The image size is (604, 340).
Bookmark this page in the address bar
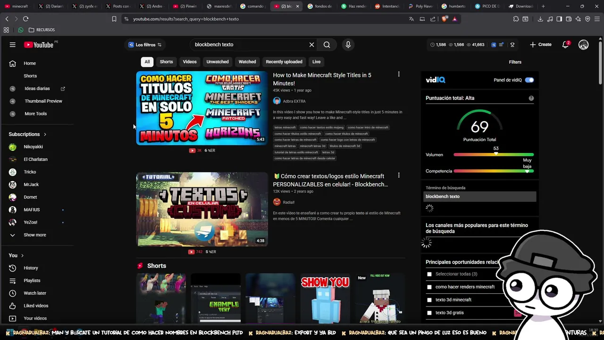pos(114,19)
